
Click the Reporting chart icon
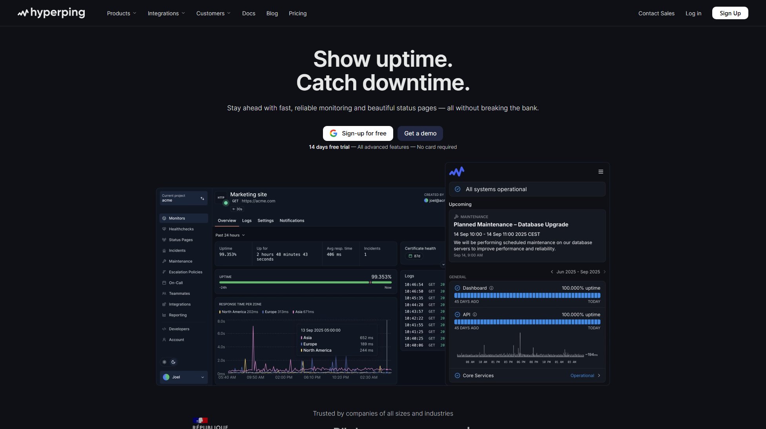[164, 315]
